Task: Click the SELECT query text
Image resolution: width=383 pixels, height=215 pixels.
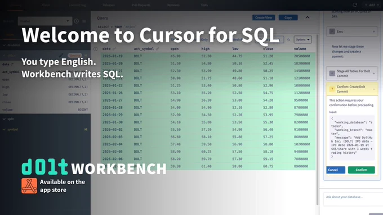Action: [117, 27]
